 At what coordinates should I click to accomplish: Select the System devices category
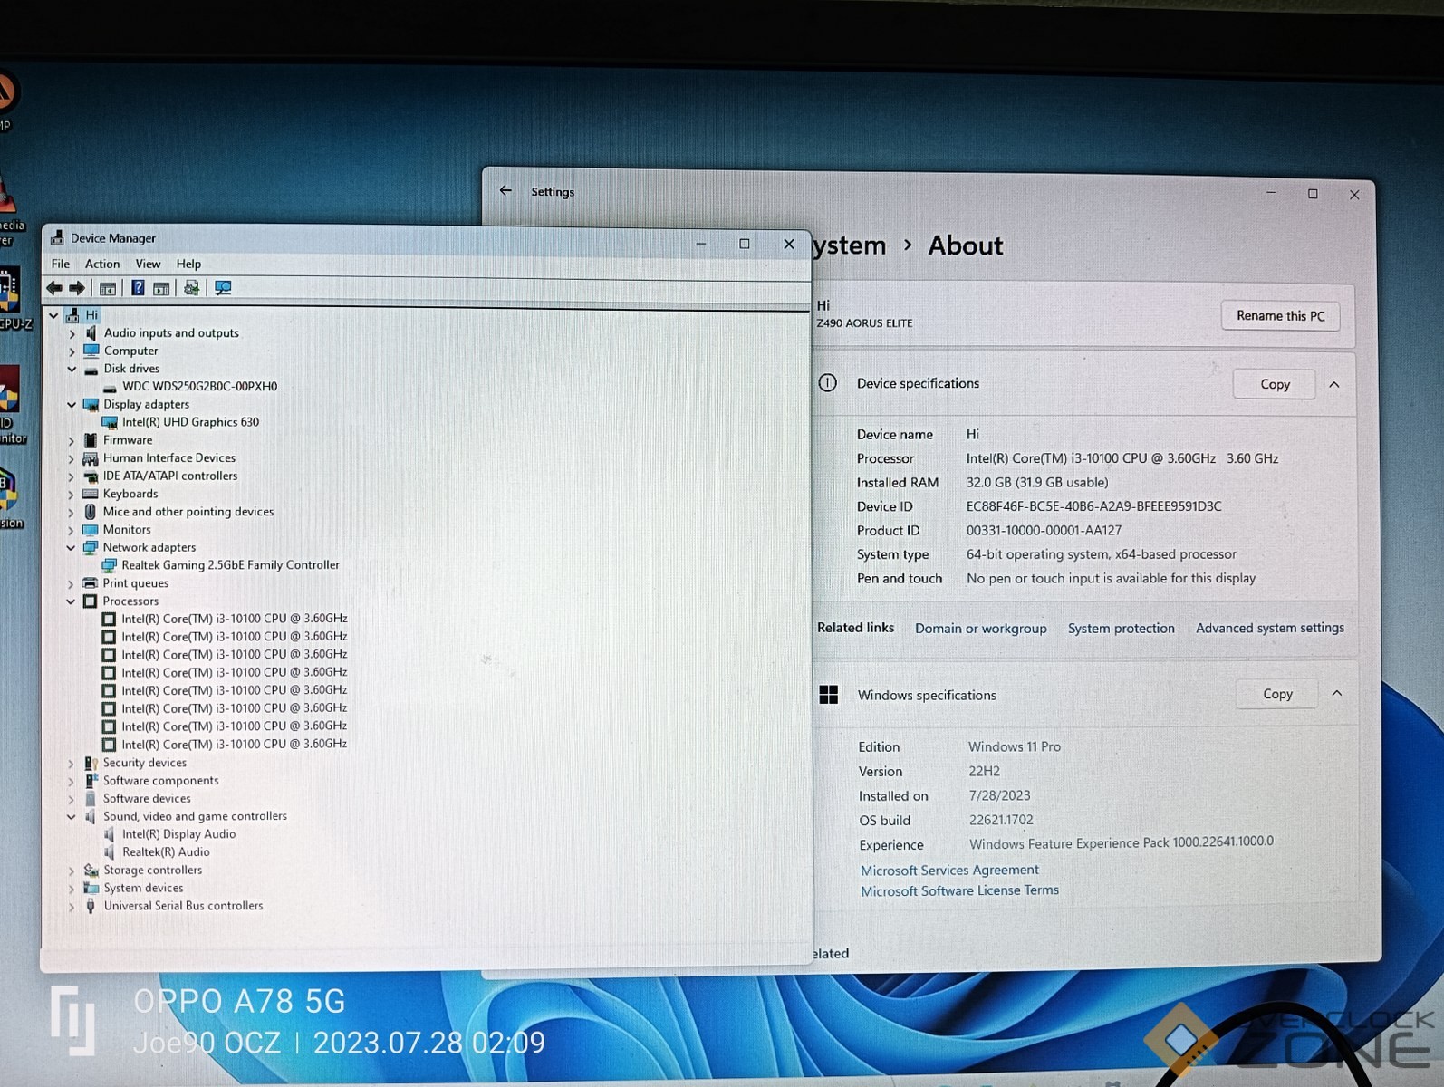point(143,889)
